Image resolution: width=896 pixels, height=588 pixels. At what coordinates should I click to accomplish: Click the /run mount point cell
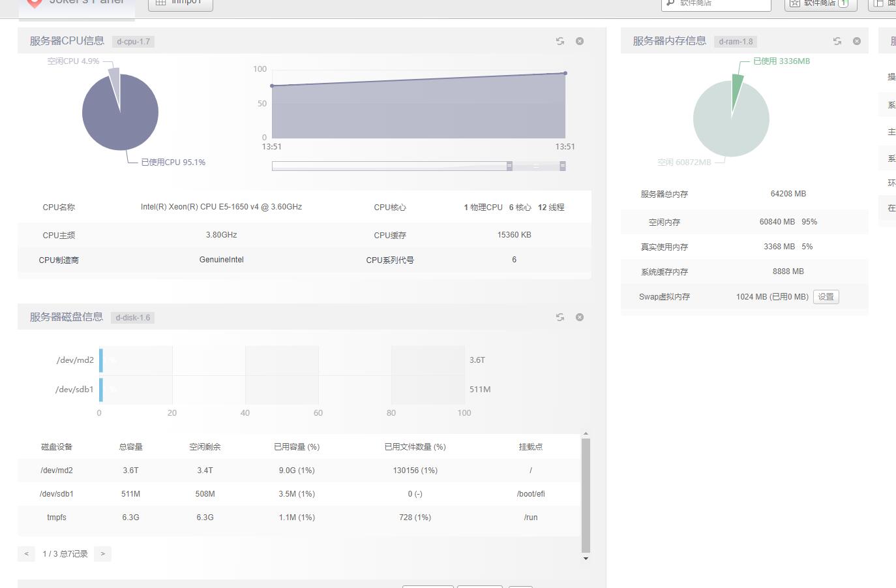tap(531, 518)
